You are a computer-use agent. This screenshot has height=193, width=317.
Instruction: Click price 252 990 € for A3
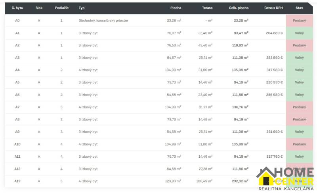(274, 58)
